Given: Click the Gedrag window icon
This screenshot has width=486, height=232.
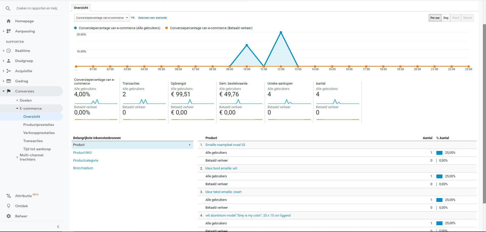Looking at the screenshot, I should (x=9, y=81).
